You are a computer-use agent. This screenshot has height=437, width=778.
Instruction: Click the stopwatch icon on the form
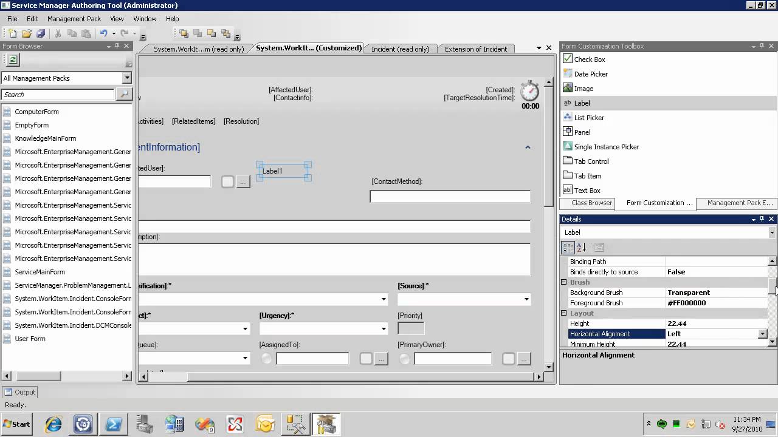pyautogui.click(x=530, y=91)
